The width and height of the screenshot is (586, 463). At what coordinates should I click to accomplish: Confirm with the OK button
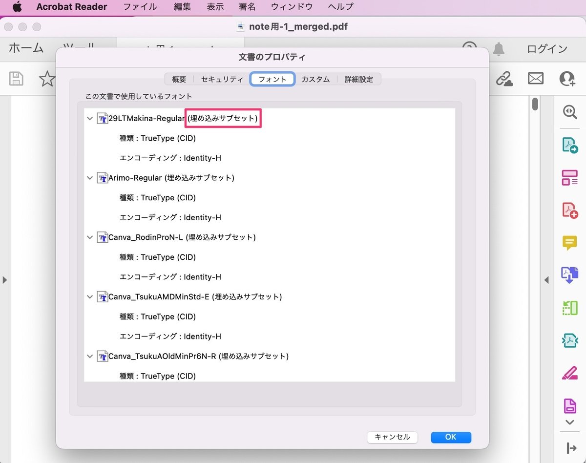point(451,437)
